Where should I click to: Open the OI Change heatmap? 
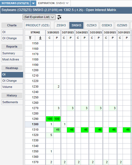pyautogui.click(x=12, y=81)
